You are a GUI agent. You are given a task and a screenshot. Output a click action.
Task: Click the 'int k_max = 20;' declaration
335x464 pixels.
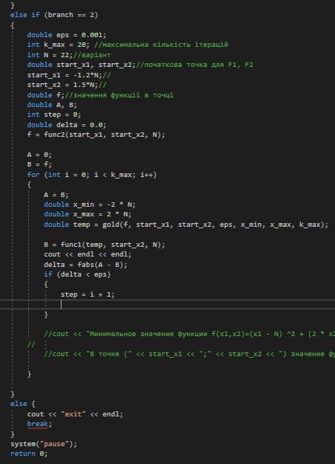coord(58,45)
